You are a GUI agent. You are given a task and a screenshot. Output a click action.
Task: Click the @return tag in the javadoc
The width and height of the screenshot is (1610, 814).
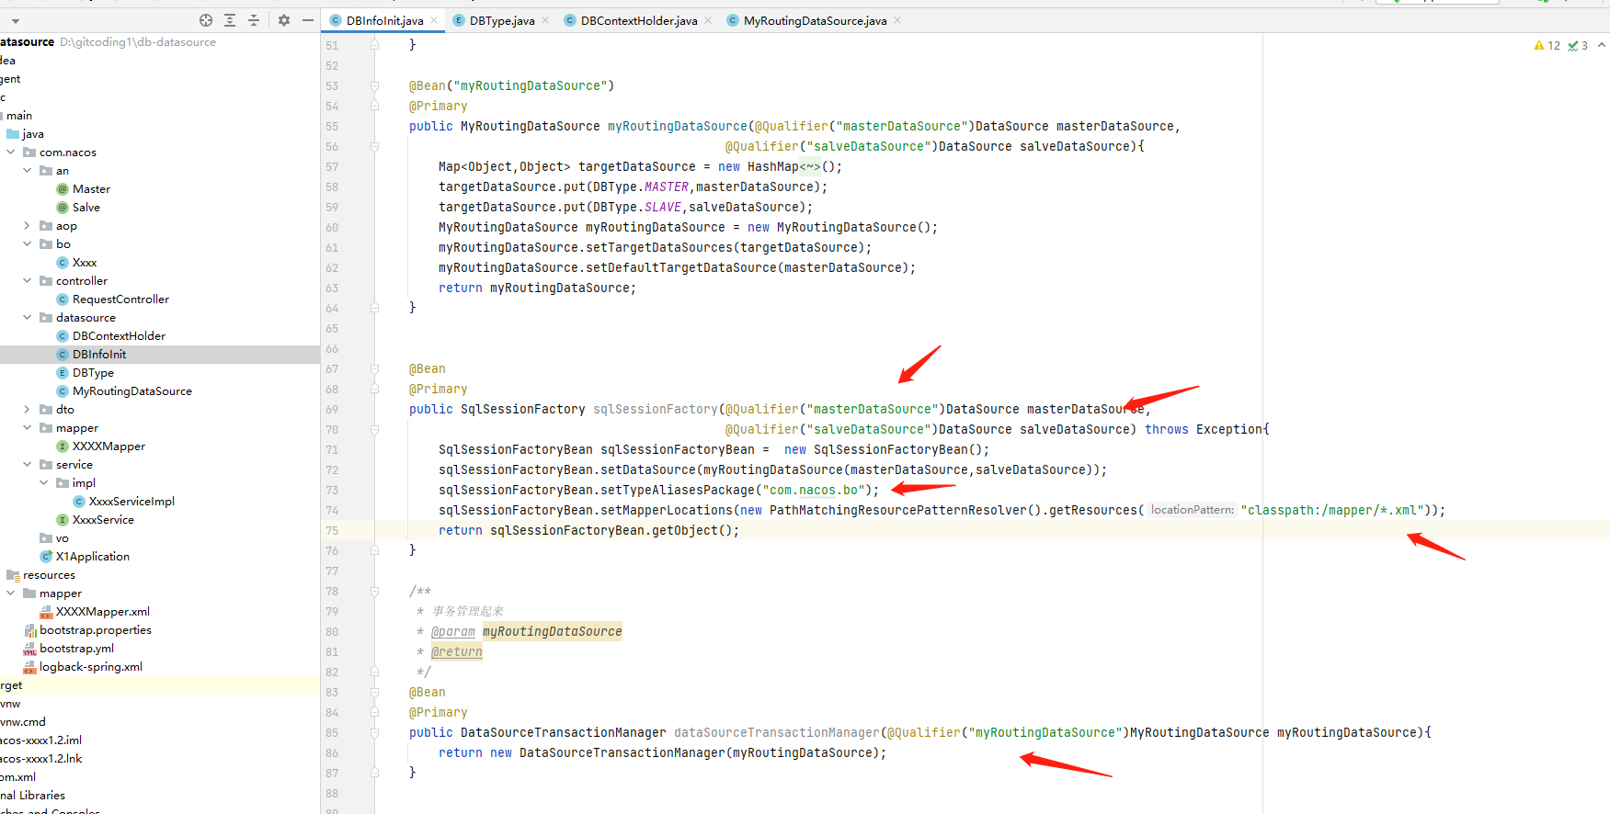coord(457,651)
